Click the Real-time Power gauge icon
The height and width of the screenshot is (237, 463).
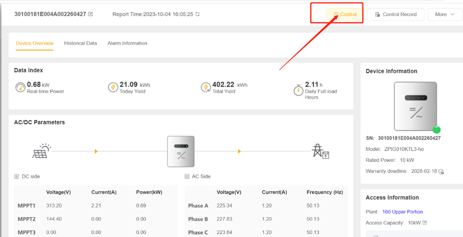pos(20,87)
